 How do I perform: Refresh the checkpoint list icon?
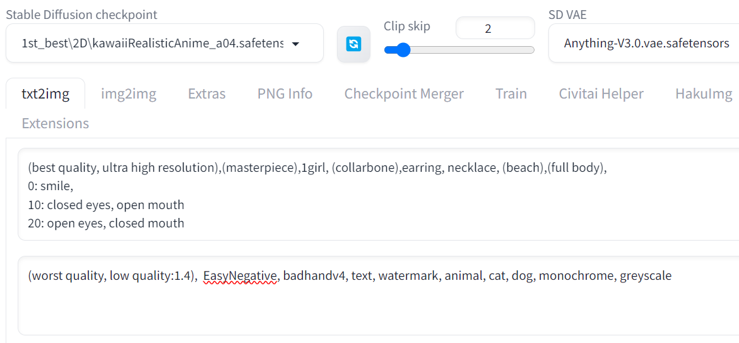click(x=353, y=44)
